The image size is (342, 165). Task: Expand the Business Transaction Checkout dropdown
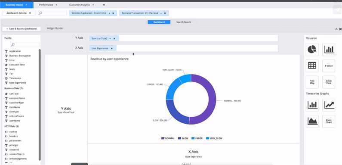(161, 13)
